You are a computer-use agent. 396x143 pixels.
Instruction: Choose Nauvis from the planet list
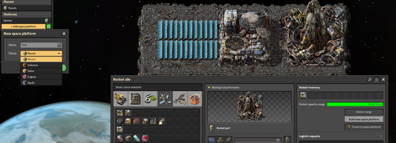[x=41, y=59]
